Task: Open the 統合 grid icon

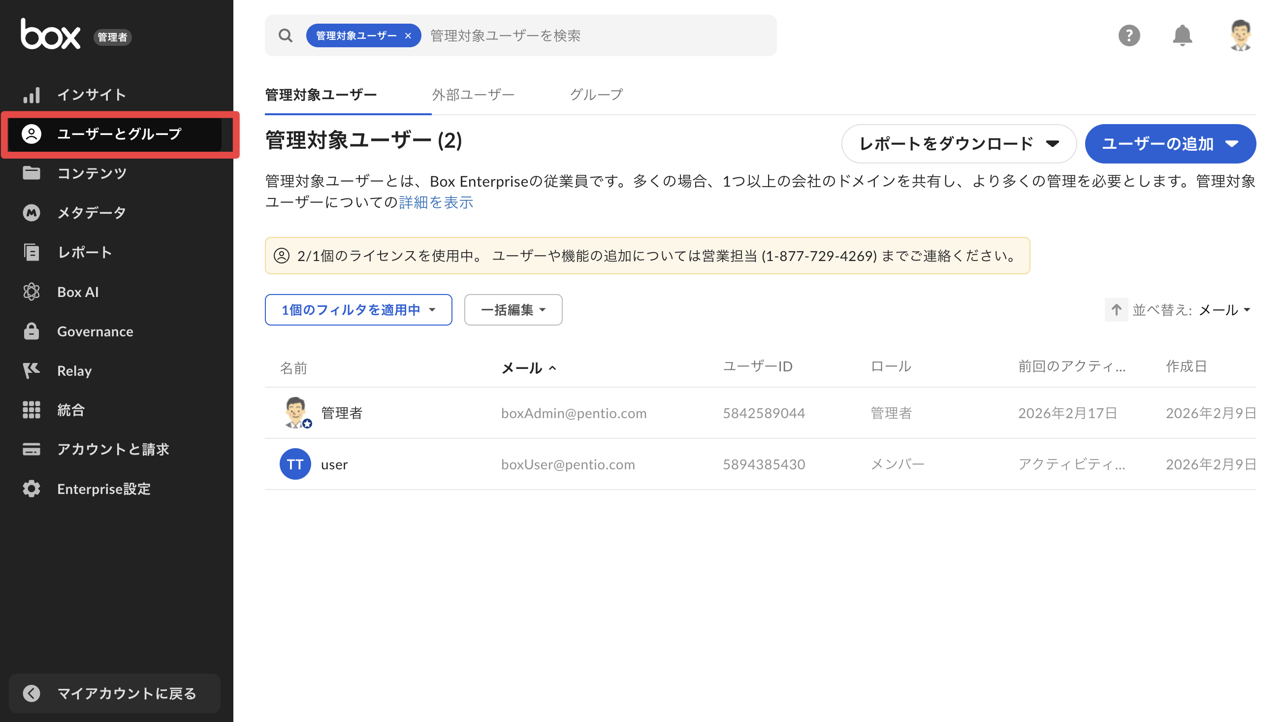Action: (x=32, y=410)
